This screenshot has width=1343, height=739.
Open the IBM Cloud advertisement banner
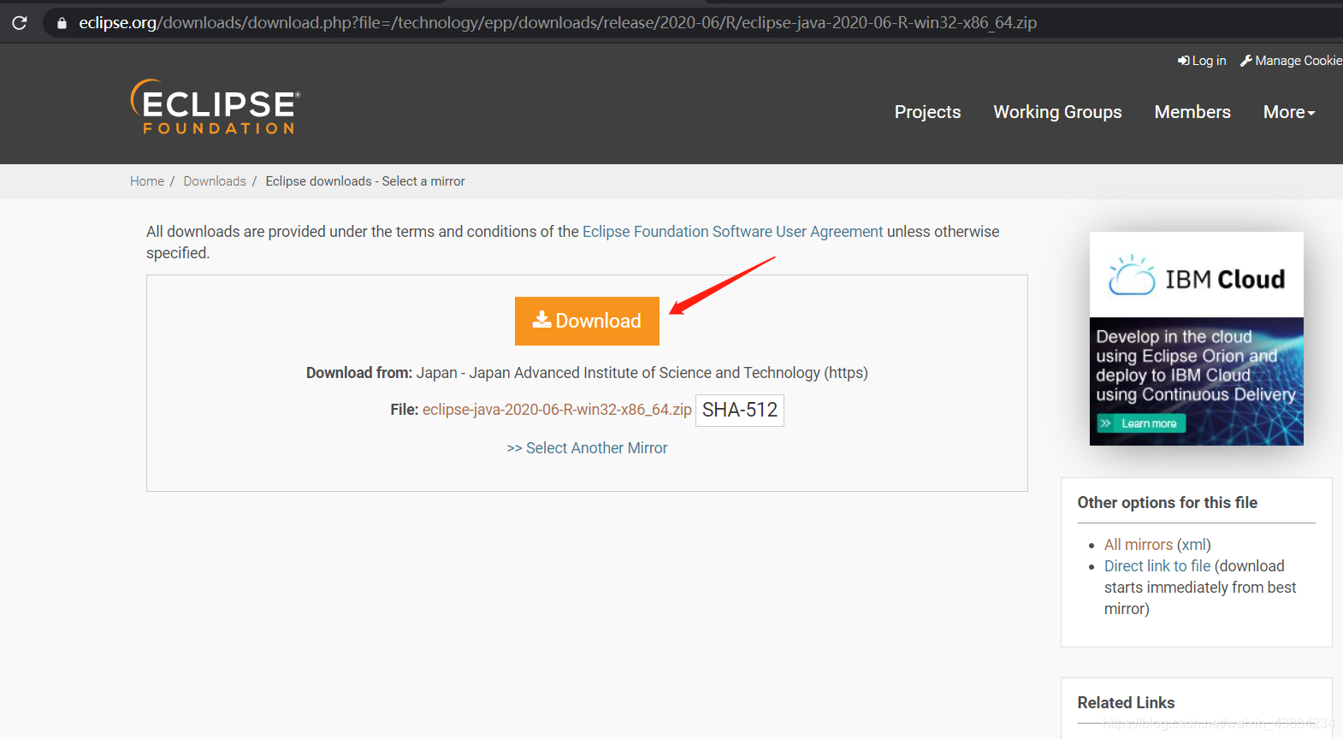pyautogui.click(x=1197, y=339)
